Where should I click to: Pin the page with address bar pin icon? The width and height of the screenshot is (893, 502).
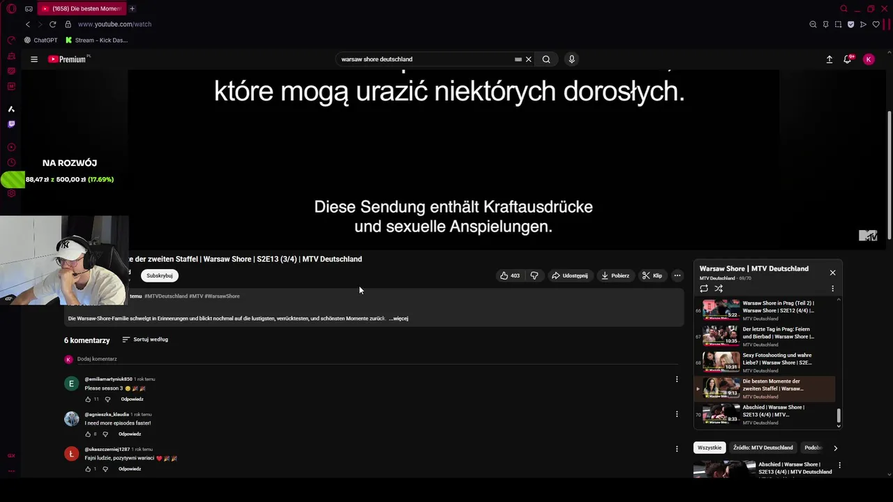825,24
